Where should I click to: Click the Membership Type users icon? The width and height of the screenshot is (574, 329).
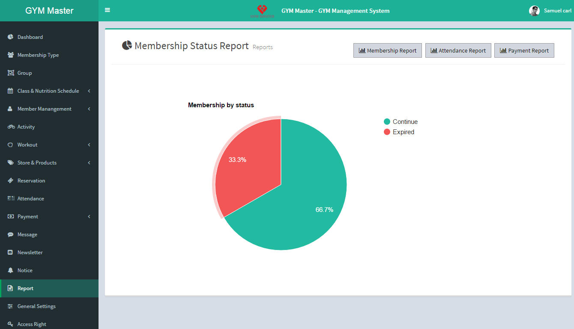[11, 55]
